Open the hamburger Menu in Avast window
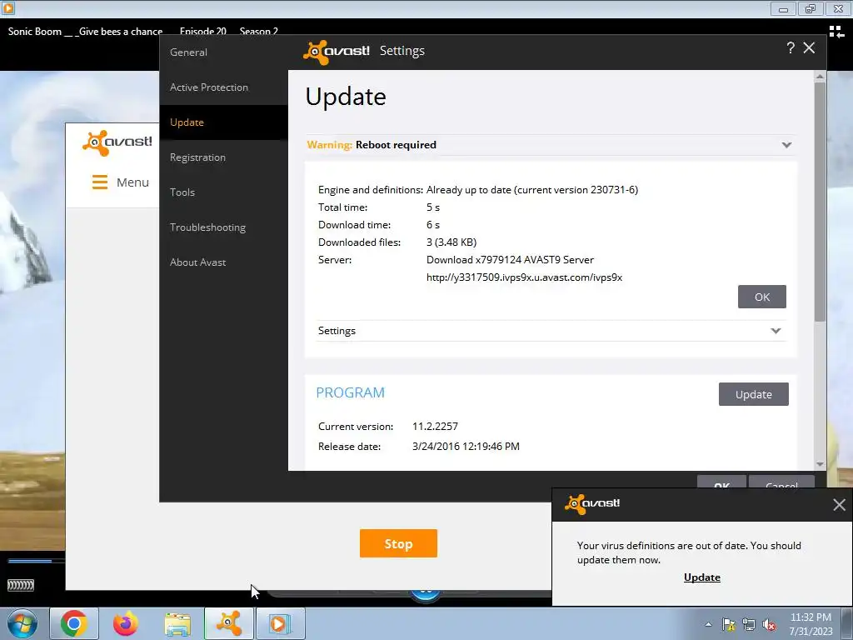This screenshot has width=853, height=640. [120, 182]
